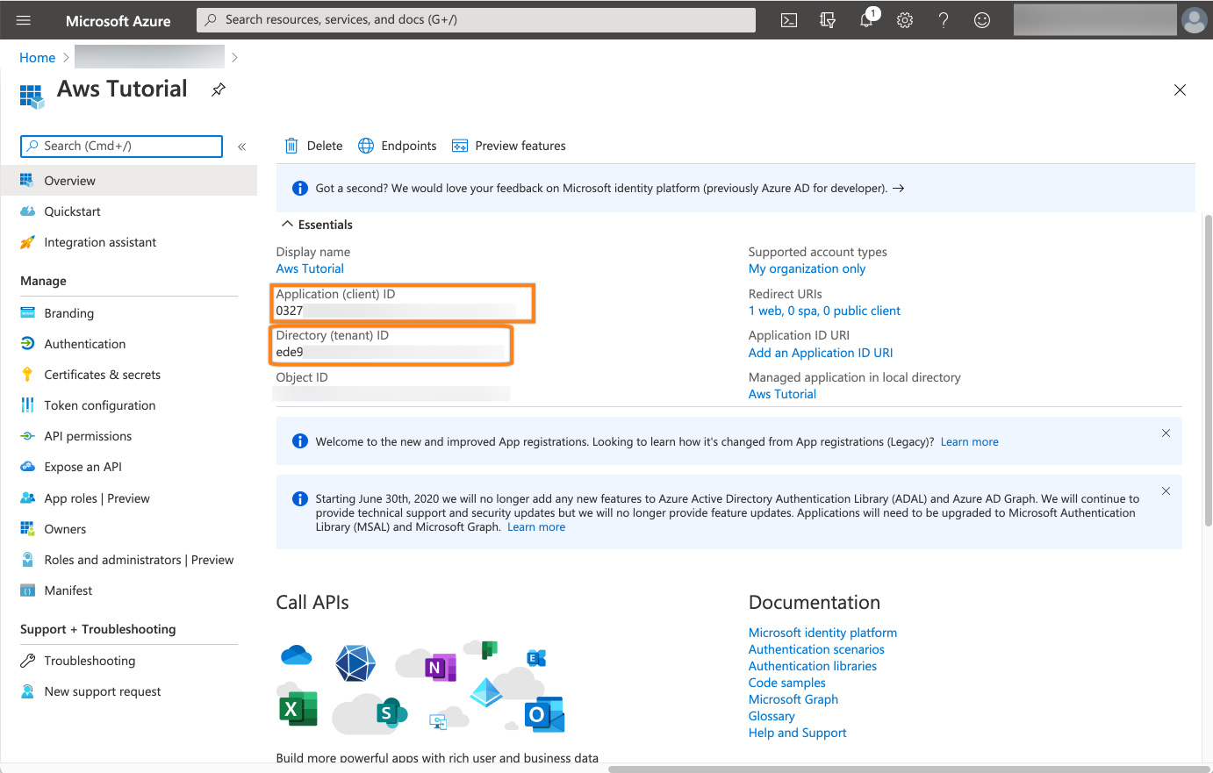The image size is (1213, 773).
Task: Click Add an Application ID URI link
Action: 820,353
